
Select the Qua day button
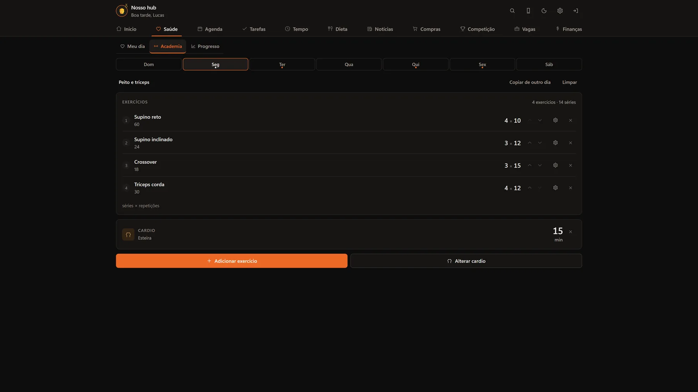(x=349, y=64)
